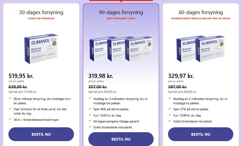Click checkmark beside "Modtag en 3-måneders forsyning"
242x146 pixels.
coord(90,98)
